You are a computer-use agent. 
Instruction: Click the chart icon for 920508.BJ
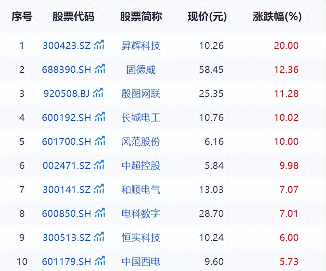pos(98,93)
